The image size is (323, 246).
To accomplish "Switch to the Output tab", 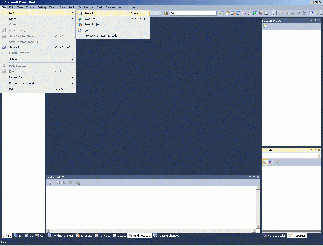I will [x=119, y=236].
